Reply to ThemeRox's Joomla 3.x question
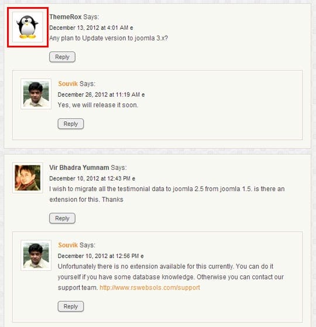The width and height of the screenshot is (316, 327). click(x=62, y=57)
